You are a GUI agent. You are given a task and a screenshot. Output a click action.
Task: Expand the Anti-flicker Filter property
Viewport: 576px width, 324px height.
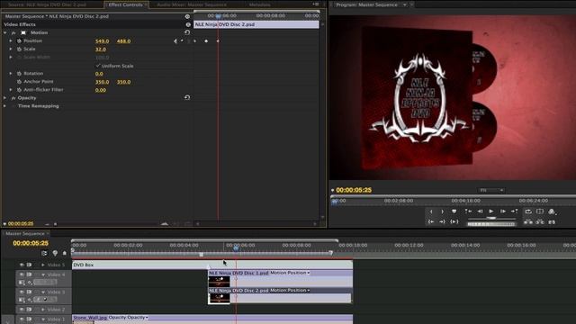click(11, 90)
